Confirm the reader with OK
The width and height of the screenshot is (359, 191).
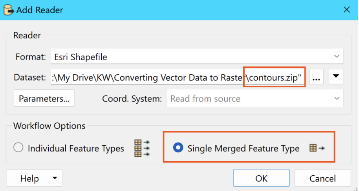tap(261, 178)
